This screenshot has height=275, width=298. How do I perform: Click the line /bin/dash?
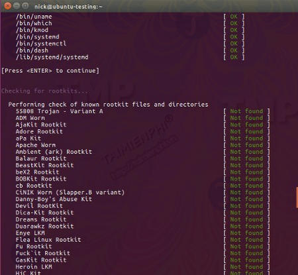32,50
